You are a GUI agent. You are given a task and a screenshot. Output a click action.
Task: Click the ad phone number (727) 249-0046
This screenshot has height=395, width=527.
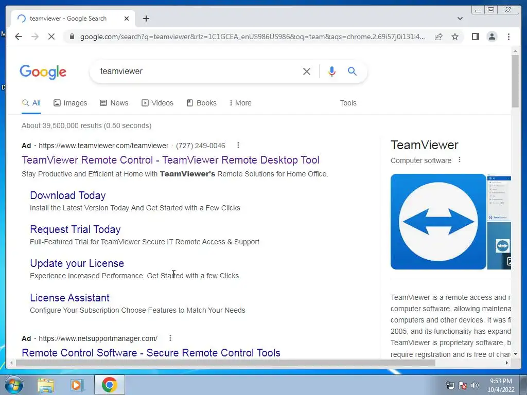point(201,146)
